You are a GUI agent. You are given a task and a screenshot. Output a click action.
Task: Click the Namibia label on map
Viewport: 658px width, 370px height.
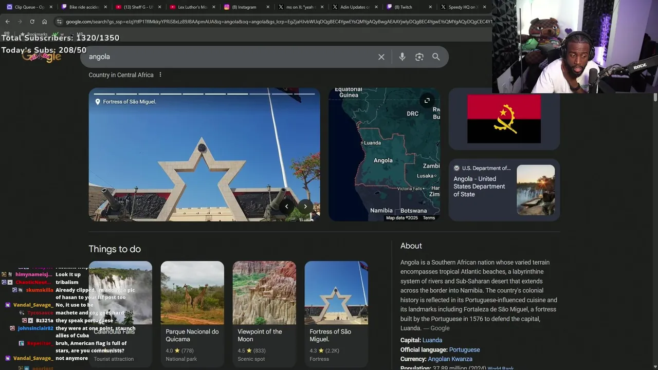[x=381, y=211]
